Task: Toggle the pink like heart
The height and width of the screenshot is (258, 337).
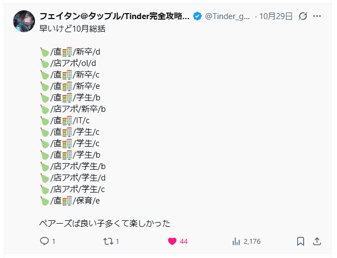Action: tap(172, 241)
